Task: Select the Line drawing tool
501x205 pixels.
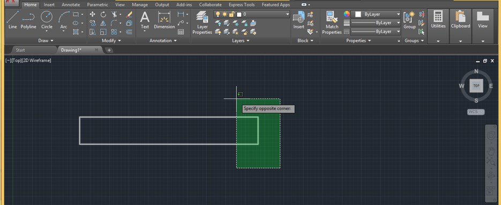Action: [12, 20]
